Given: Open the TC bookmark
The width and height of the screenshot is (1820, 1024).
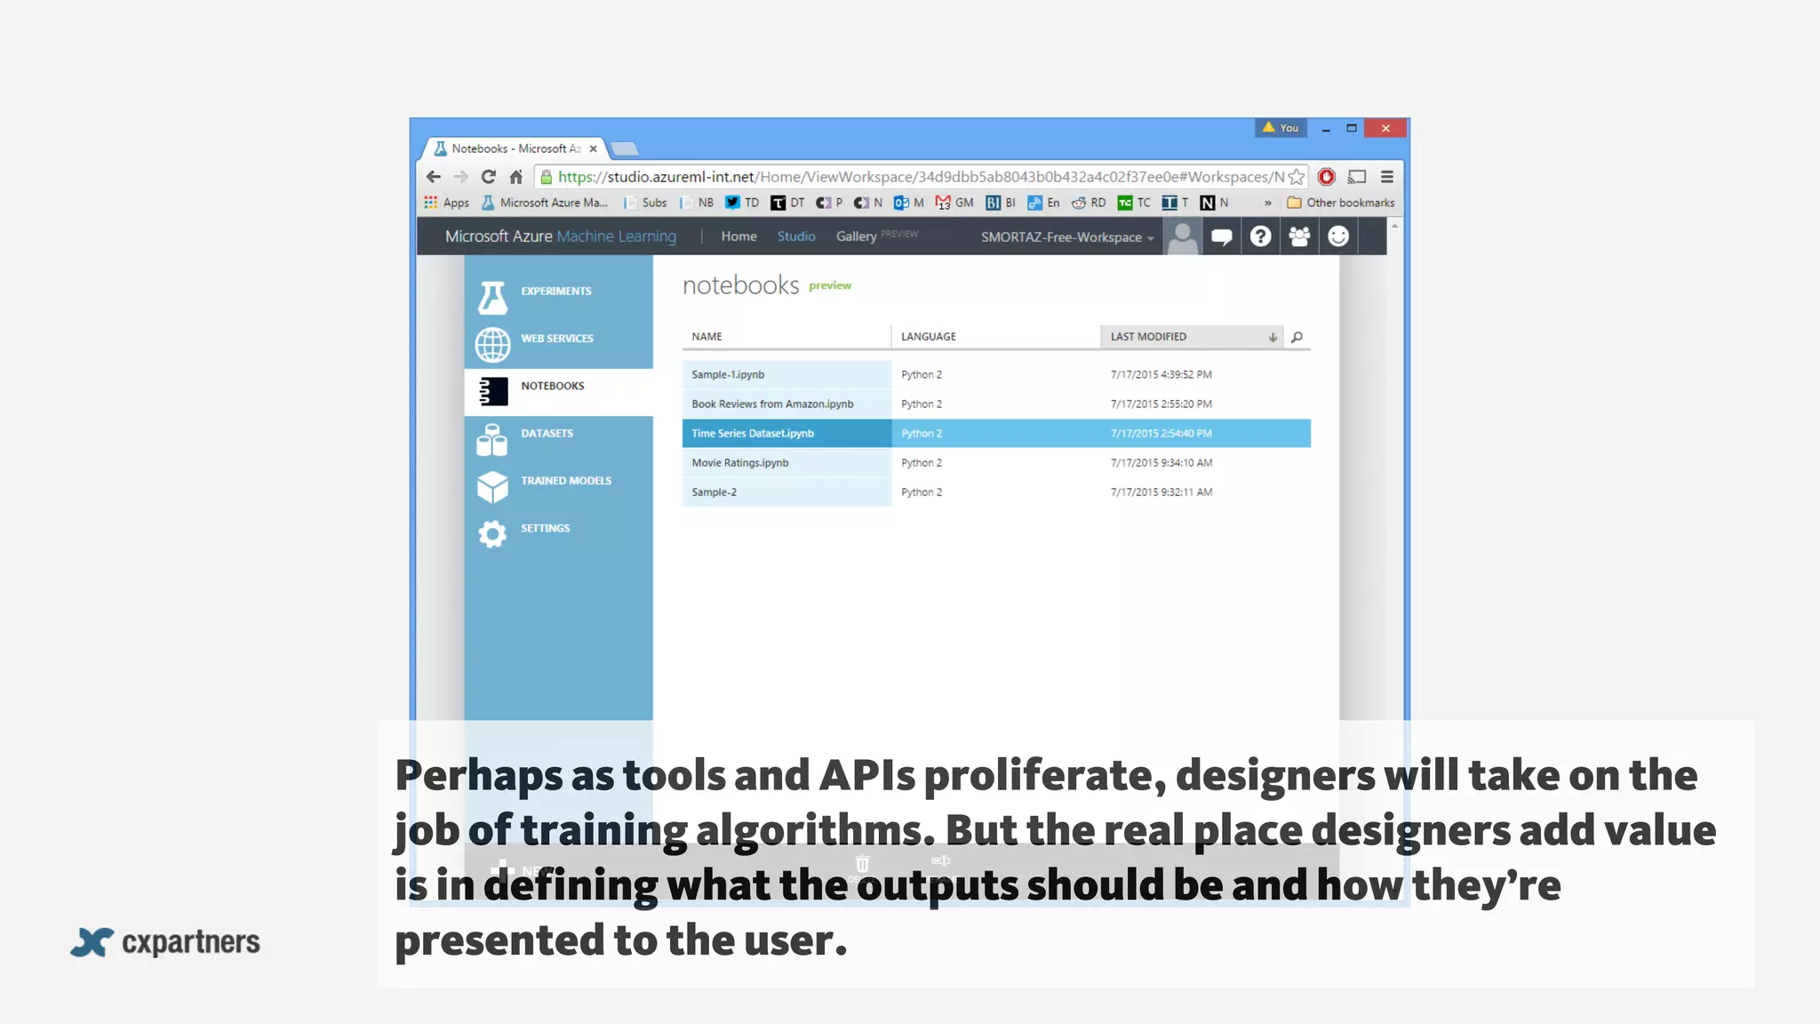Looking at the screenshot, I should tap(1134, 203).
